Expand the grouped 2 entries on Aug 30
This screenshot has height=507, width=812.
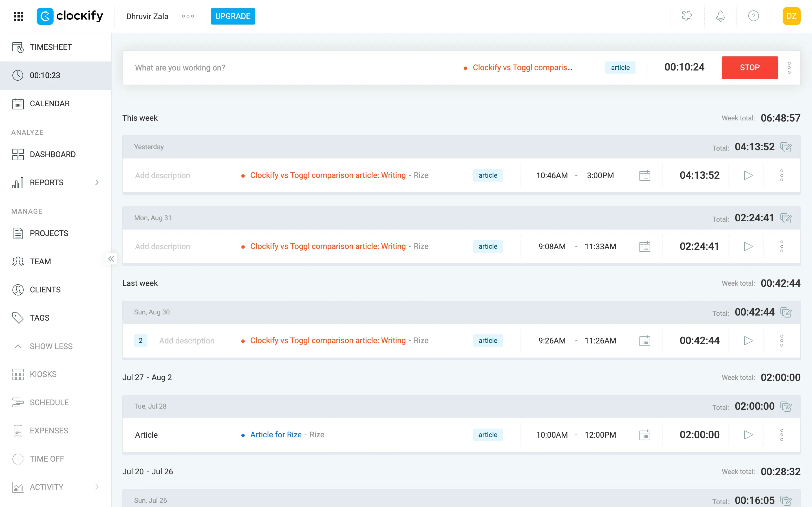(x=140, y=341)
